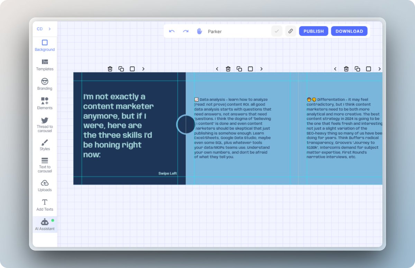Duplicate the first slide
Viewport: 415px width, 268px height.
(121, 69)
